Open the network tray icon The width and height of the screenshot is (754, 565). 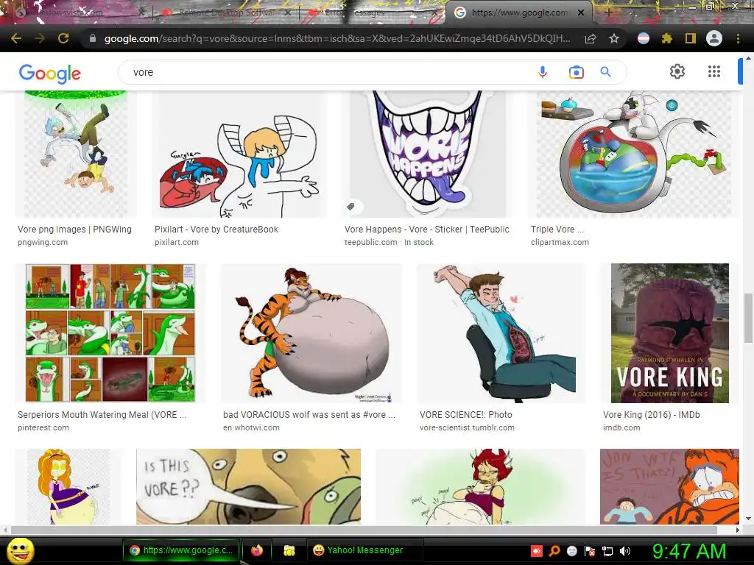tap(607, 551)
